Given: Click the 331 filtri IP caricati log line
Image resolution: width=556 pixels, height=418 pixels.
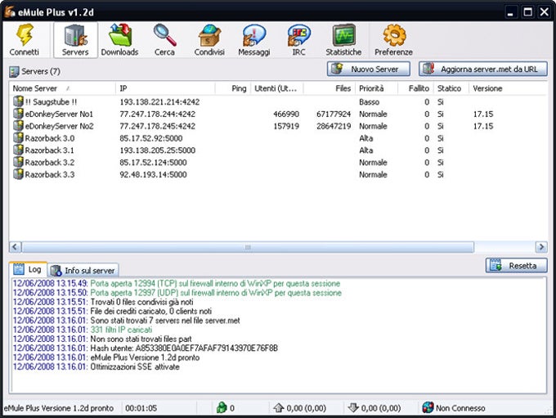Looking at the screenshot, I should click(x=83, y=330).
